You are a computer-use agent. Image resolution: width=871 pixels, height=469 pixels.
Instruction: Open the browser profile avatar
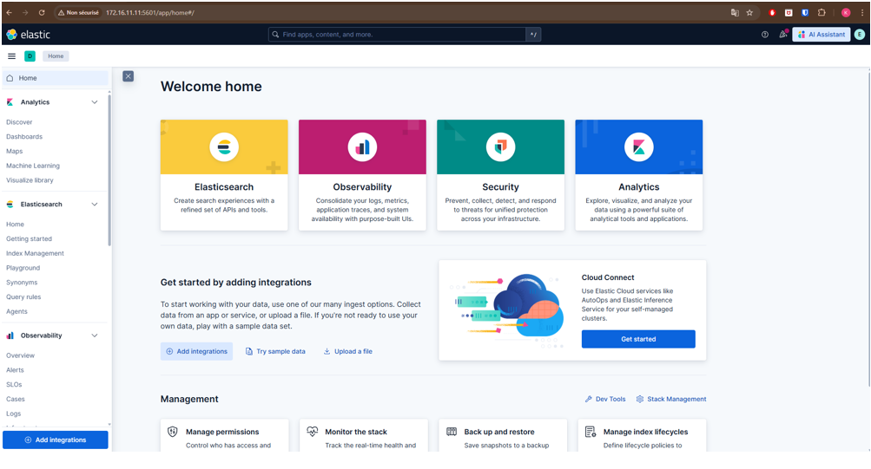click(846, 12)
